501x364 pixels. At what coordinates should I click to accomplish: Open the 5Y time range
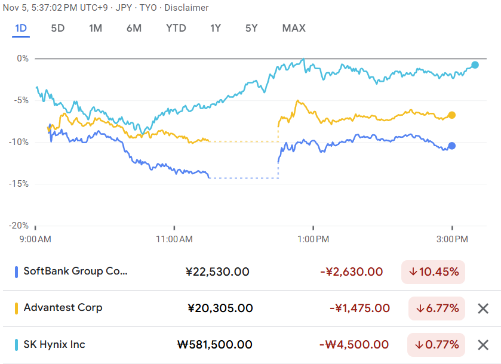pos(252,28)
